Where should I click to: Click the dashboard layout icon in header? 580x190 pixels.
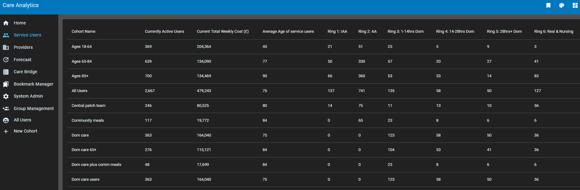click(575, 5)
